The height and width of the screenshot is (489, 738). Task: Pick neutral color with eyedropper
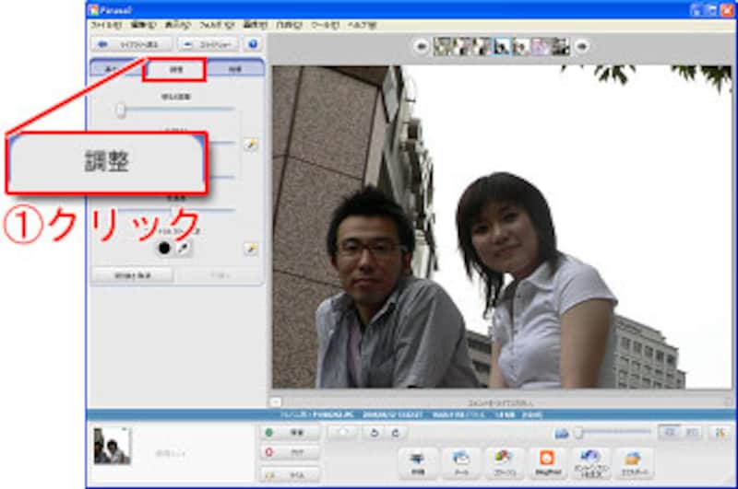coord(183,248)
